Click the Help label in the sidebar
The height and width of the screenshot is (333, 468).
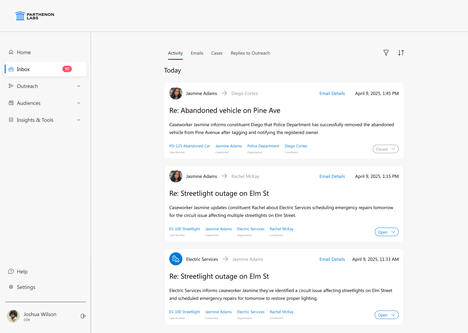(x=22, y=272)
